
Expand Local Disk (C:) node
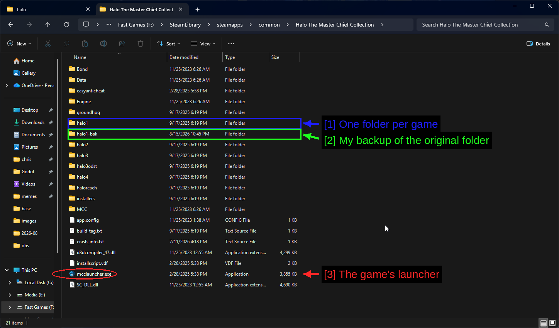coord(10,283)
